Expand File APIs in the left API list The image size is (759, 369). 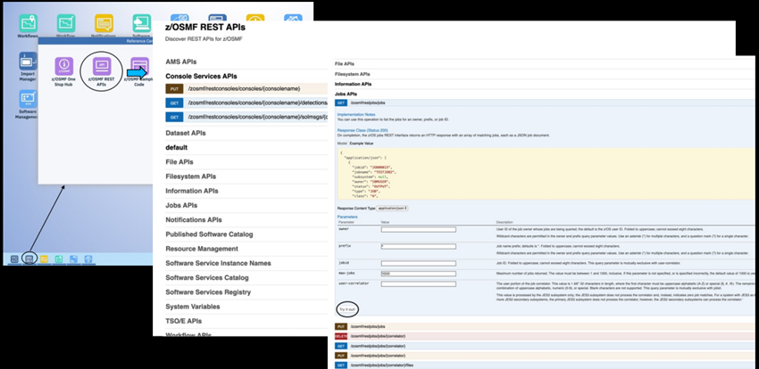(179, 162)
